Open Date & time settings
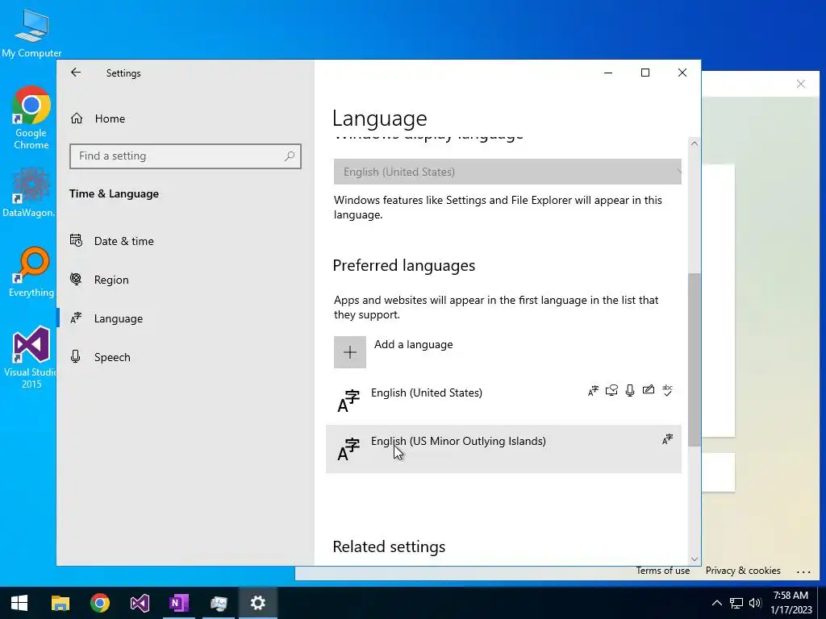The width and height of the screenshot is (826, 619). coord(123,241)
